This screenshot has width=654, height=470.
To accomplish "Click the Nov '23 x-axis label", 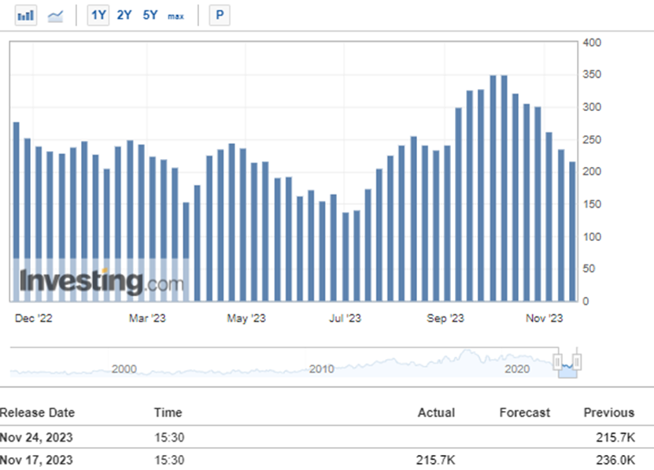I will pyautogui.click(x=545, y=319).
